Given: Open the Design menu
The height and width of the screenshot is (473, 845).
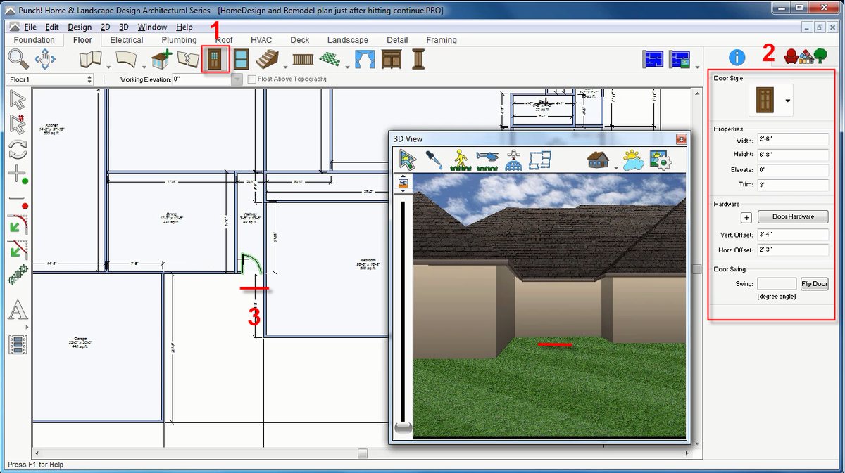Looking at the screenshot, I should click(80, 27).
